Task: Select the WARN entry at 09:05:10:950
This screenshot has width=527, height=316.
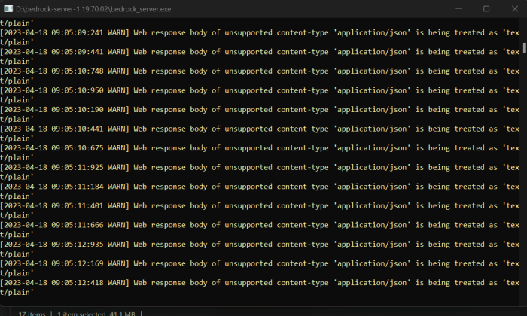Action: point(260,95)
